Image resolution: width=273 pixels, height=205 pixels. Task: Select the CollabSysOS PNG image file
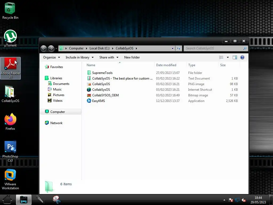click(x=99, y=84)
